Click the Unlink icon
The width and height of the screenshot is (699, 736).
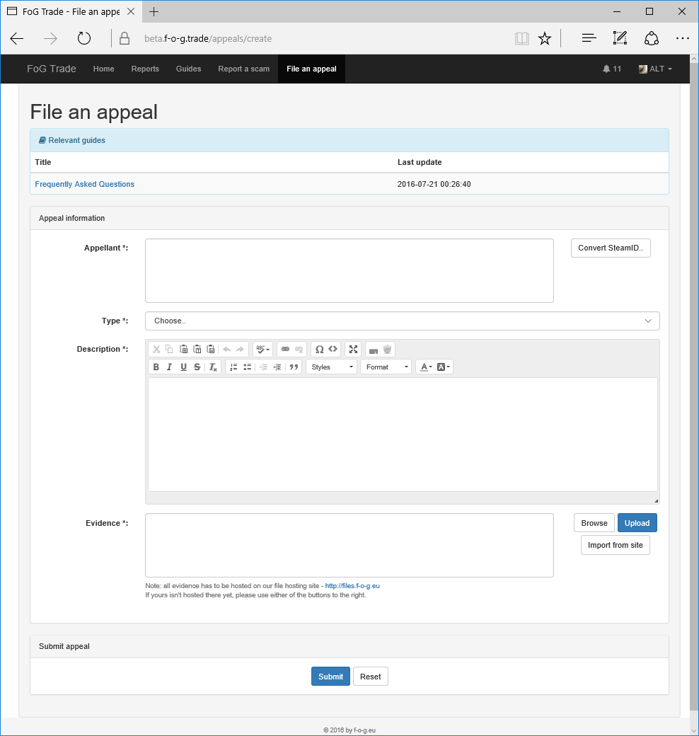click(x=299, y=349)
